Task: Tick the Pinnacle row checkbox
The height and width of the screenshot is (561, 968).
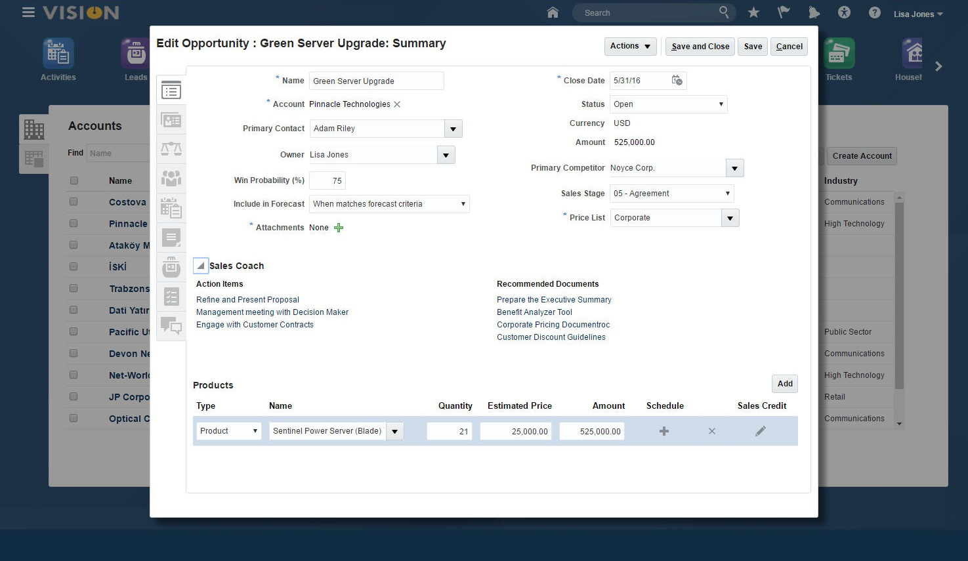Action: [x=74, y=224]
